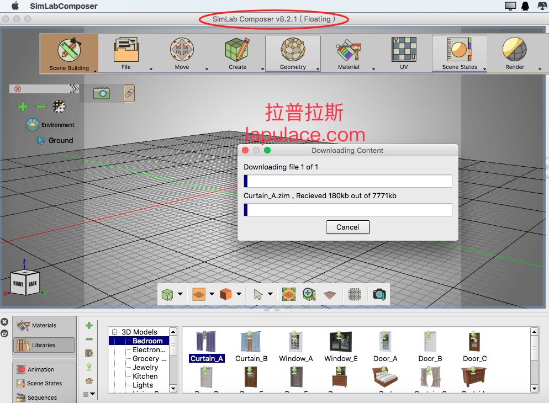Select Lights library category
Screen dimensions: 549x403
pyautogui.click(x=142, y=385)
